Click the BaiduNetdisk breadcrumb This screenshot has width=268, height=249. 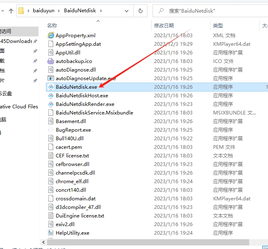click(x=80, y=11)
